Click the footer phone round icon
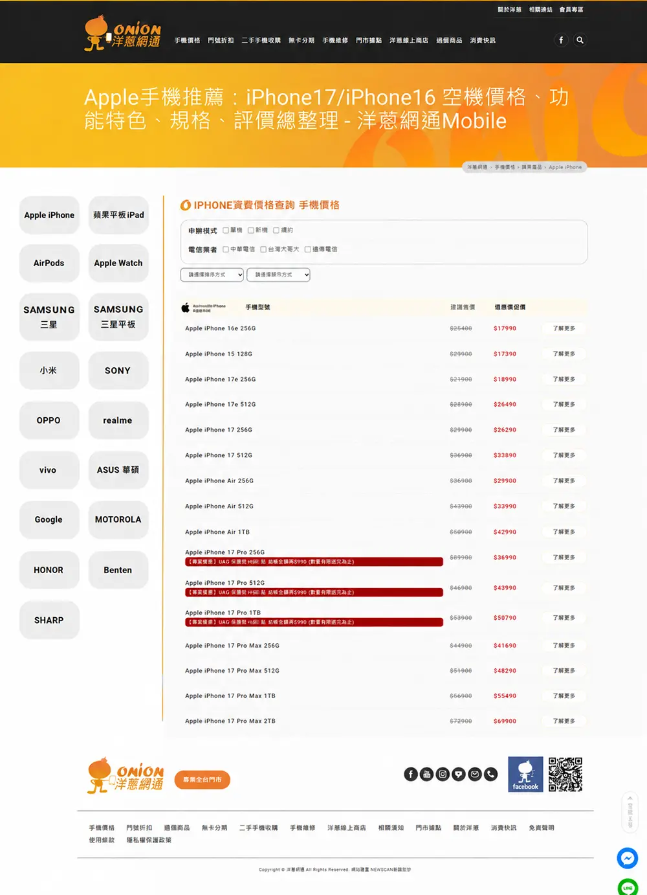 click(491, 774)
